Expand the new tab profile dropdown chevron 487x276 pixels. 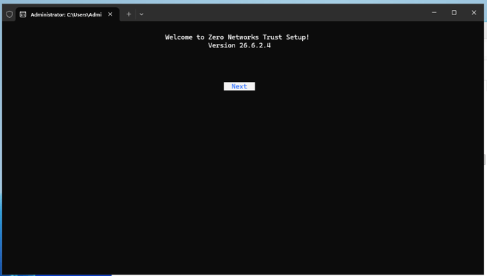point(141,14)
